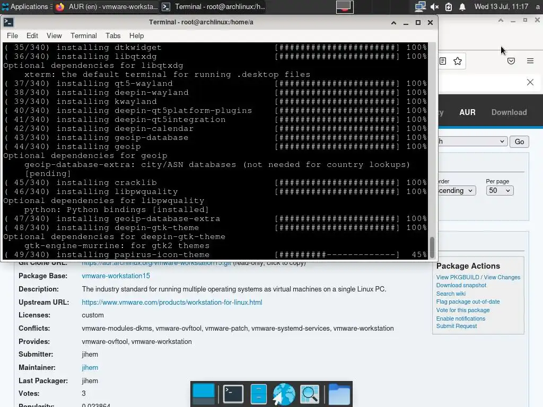Viewport: 543px width, 407px height.
Task: Open the Per page dropdown showing 50
Action: click(x=500, y=190)
